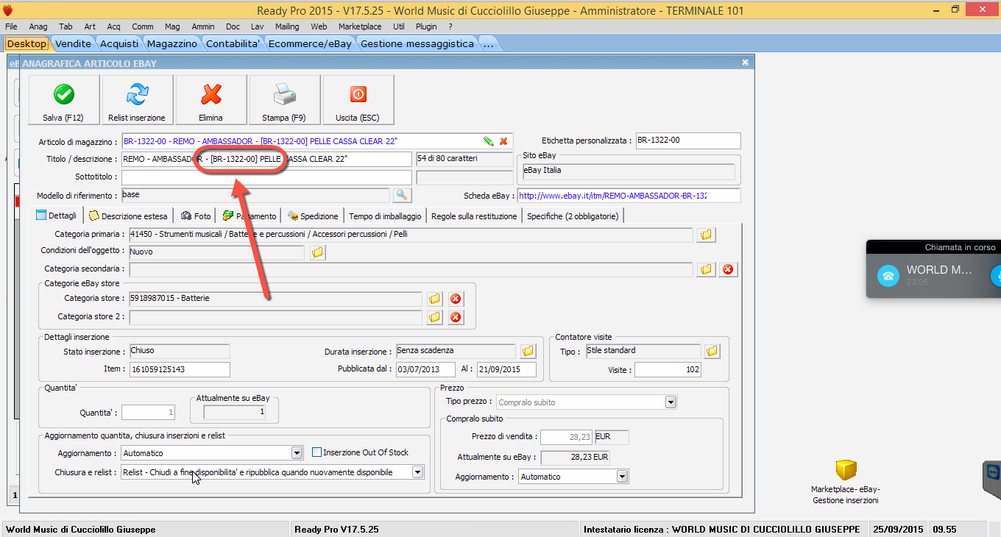Open folder icon for Condizioni dell'oggetto
Screen dimensions: 1001x537
317,252
